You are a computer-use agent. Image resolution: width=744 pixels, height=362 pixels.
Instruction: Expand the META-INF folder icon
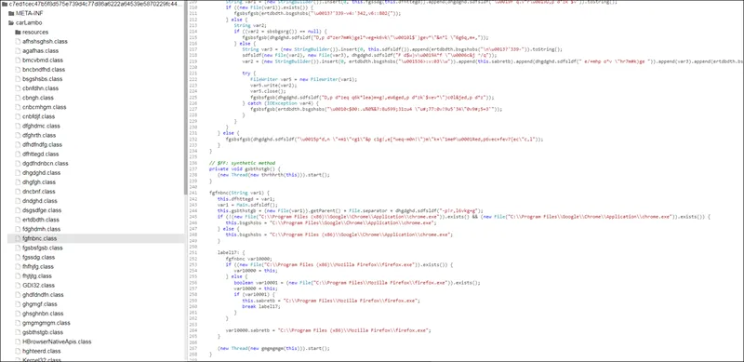(11, 13)
